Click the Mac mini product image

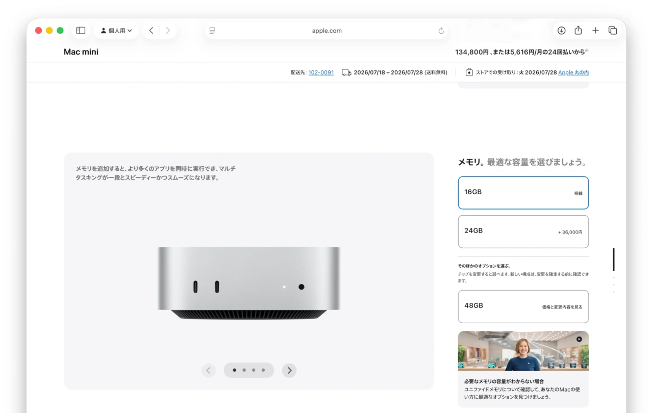click(x=249, y=283)
